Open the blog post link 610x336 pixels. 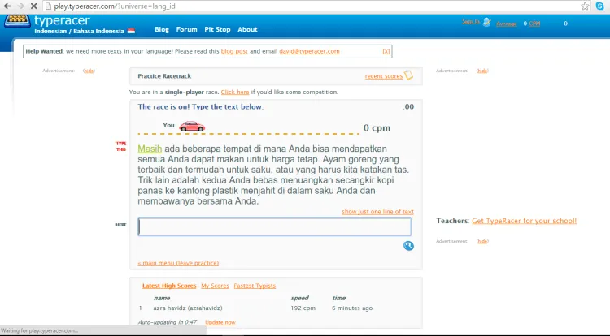pyautogui.click(x=234, y=51)
